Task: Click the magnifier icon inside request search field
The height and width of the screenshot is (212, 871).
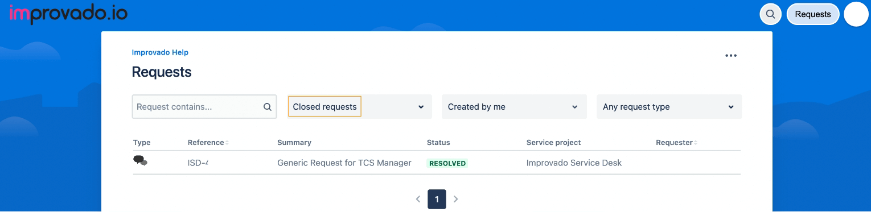Action: point(268,107)
